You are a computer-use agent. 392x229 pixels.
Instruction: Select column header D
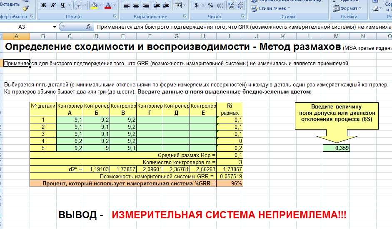tap(96, 36)
